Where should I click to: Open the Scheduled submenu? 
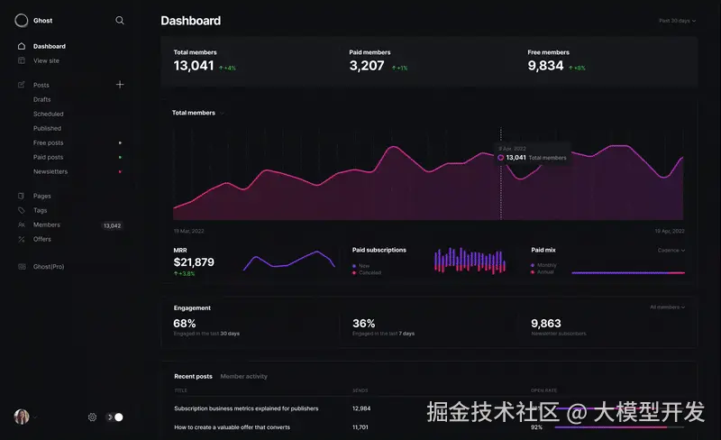click(49, 114)
